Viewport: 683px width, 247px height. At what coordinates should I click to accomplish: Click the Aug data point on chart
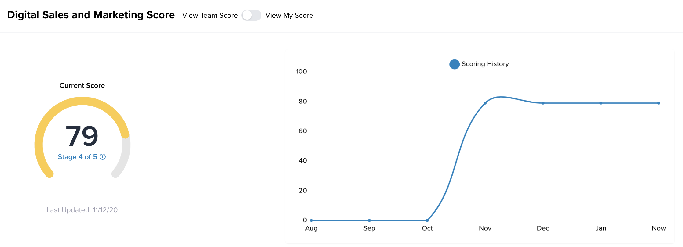pos(312,220)
